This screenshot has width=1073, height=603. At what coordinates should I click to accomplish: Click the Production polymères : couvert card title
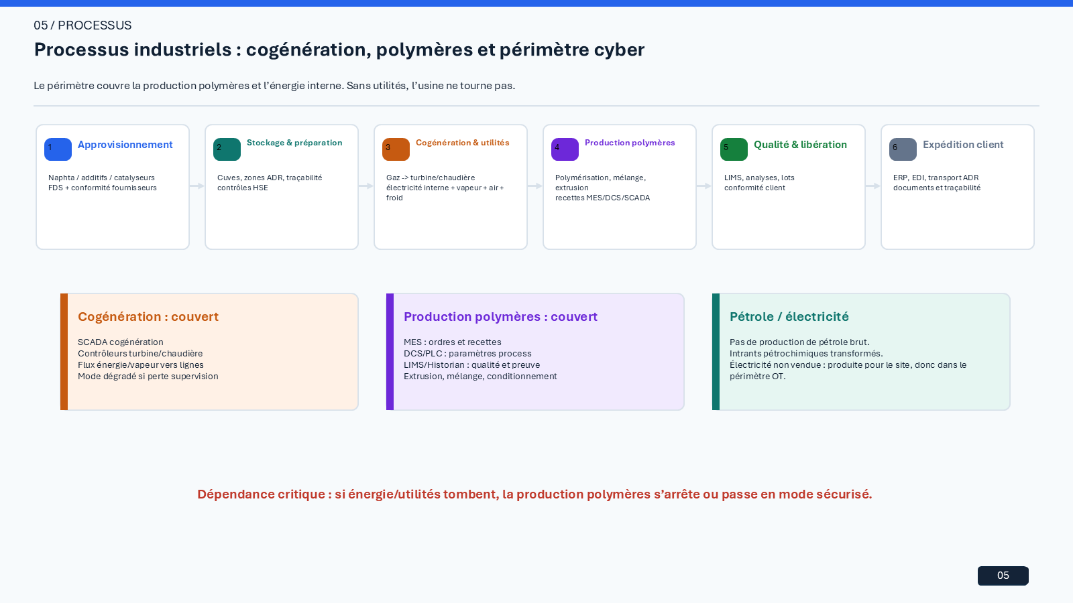coord(500,317)
